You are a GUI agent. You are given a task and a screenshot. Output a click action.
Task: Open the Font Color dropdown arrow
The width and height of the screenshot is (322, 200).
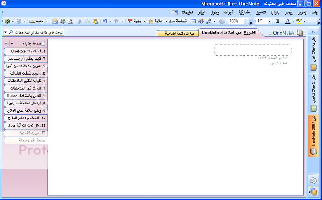tap(293, 21)
